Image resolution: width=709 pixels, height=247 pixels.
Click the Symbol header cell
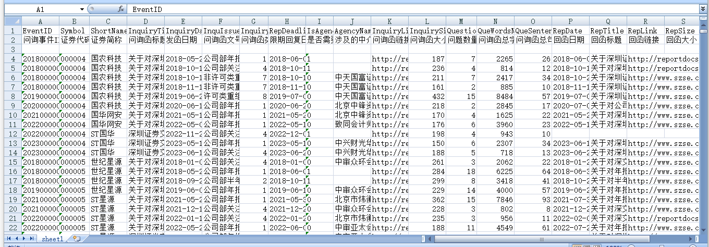coord(74,31)
